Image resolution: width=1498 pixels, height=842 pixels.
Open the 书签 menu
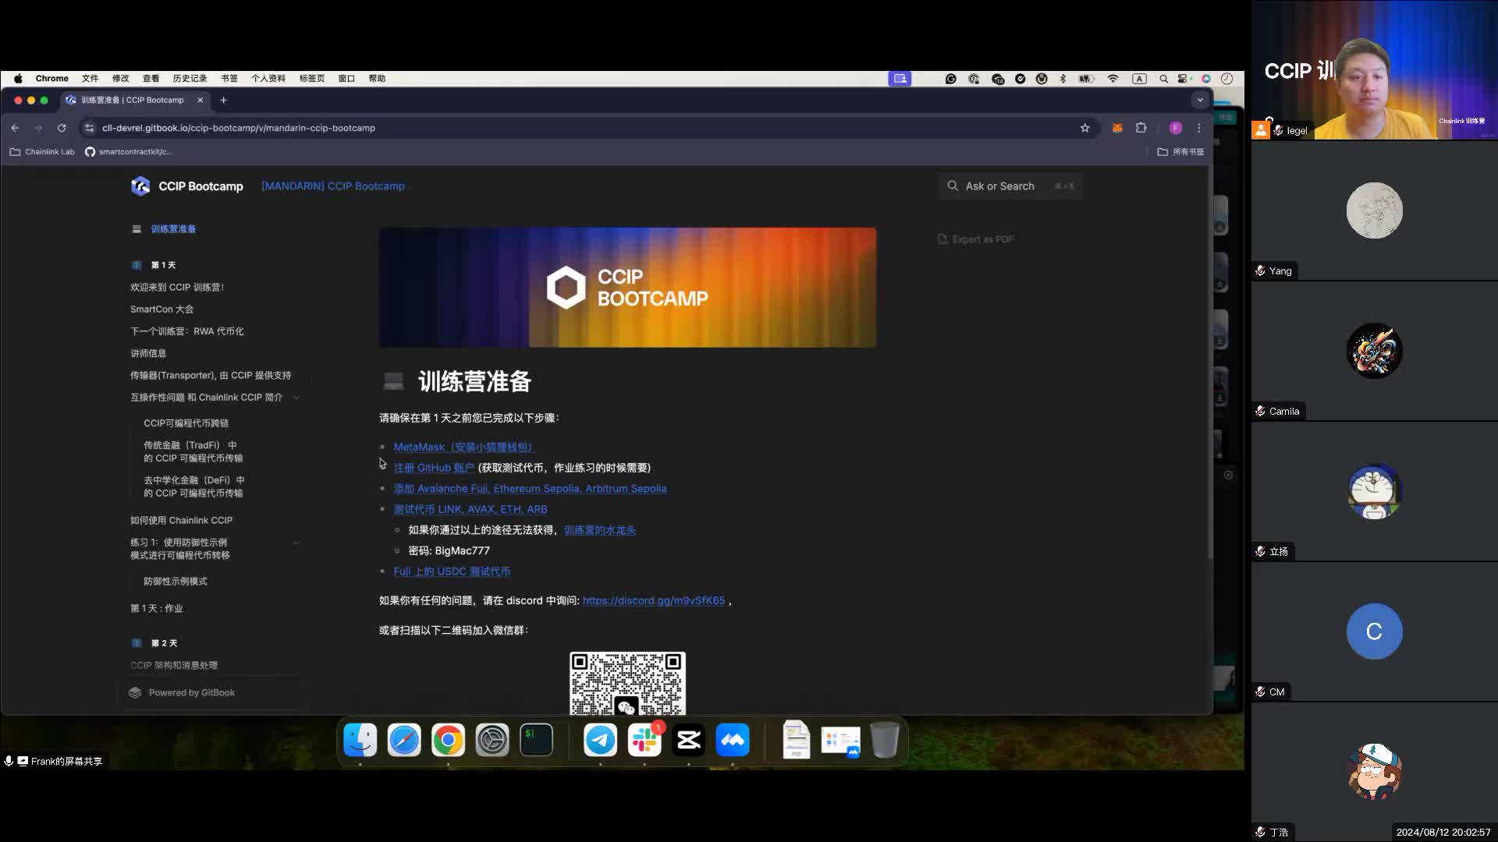[x=229, y=79]
